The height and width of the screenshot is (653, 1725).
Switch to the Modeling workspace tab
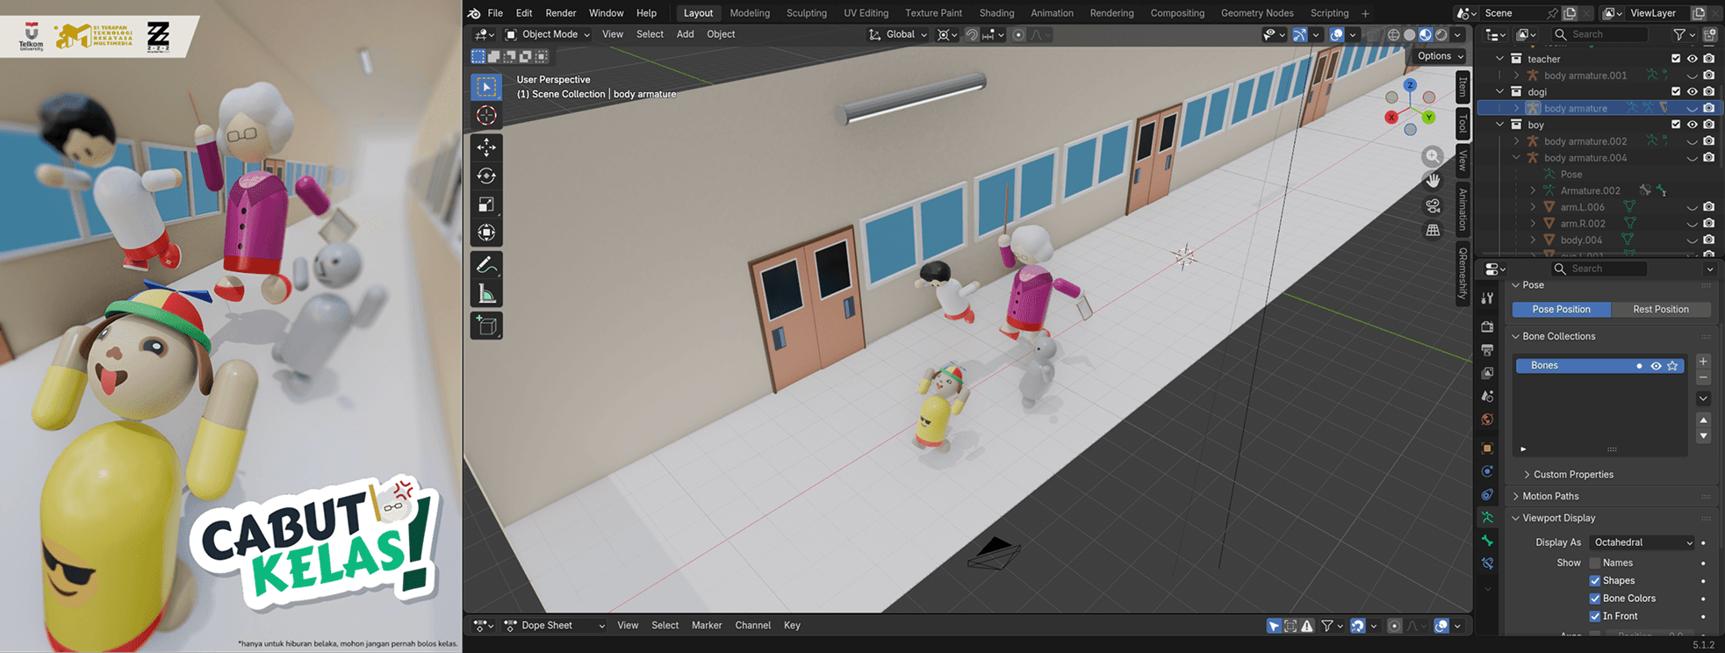pyautogui.click(x=750, y=13)
